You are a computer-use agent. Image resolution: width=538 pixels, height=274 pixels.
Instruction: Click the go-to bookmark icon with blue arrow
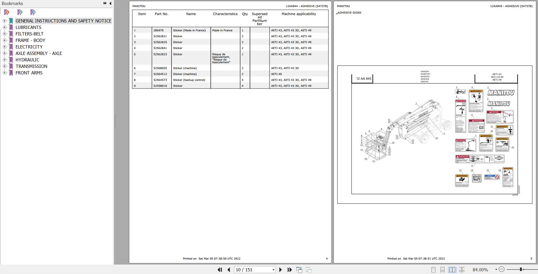[x=33, y=12]
